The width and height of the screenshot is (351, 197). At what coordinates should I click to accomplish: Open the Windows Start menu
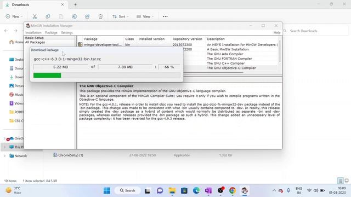(107, 190)
